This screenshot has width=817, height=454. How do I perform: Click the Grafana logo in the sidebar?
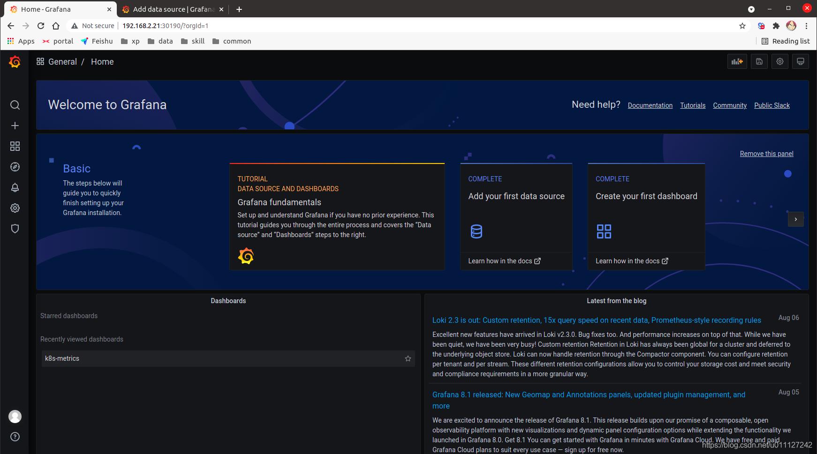coord(15,62)
